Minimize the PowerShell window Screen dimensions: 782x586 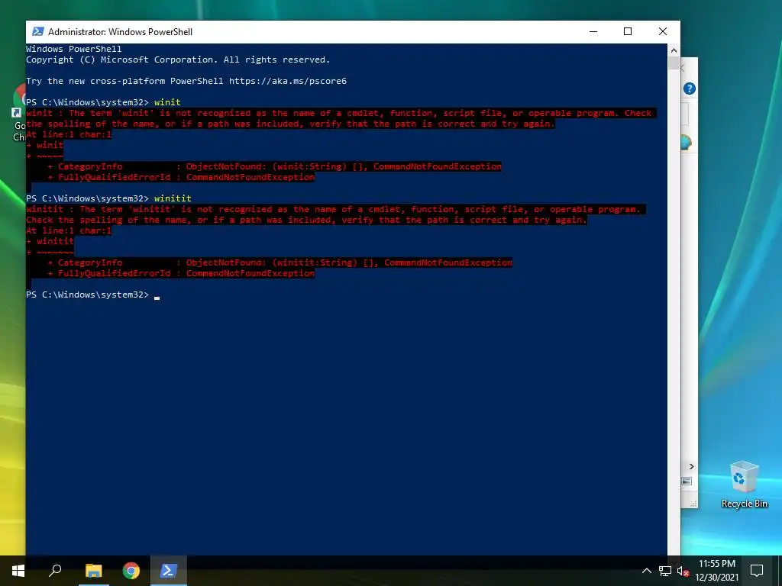point(593,31)
